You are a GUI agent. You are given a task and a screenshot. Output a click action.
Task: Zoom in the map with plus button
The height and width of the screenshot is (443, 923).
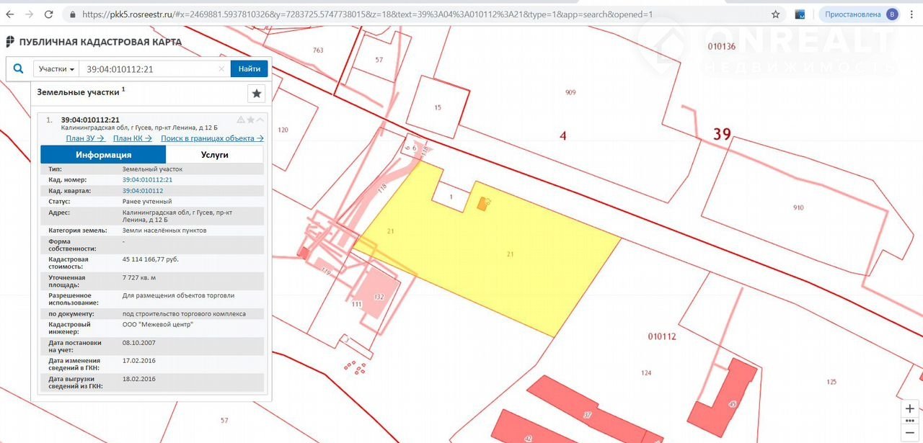[910, 408]
